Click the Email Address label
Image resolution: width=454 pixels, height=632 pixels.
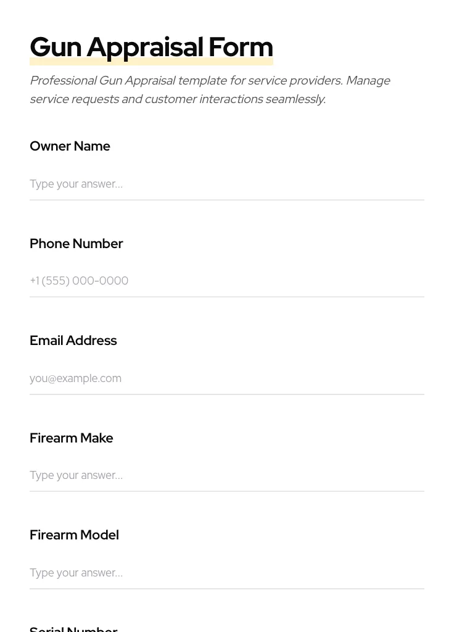tap(73, 341)
